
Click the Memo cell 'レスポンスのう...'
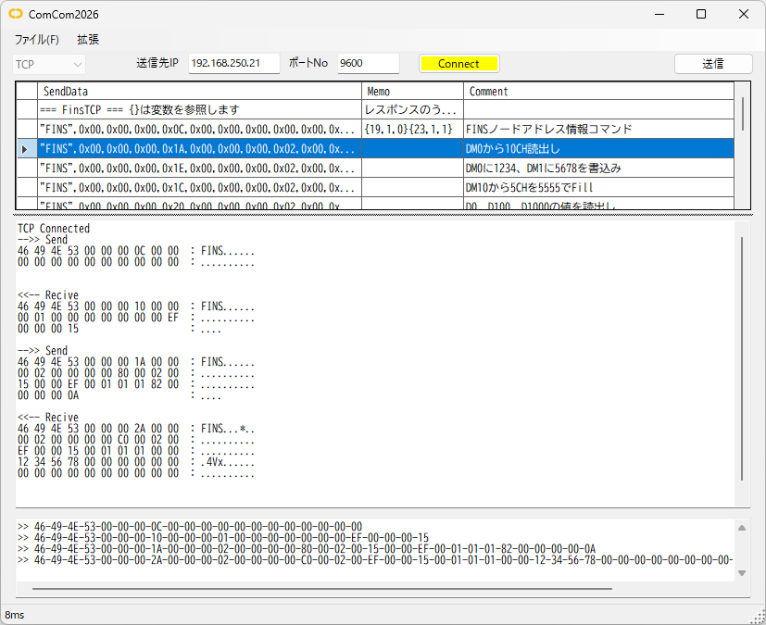click(x=412, y=110)
